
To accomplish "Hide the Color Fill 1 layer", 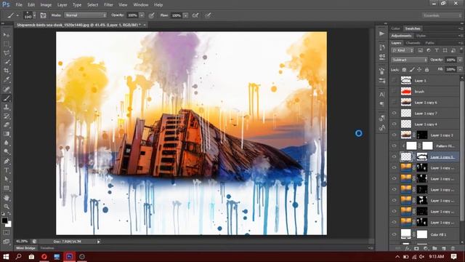I will (x=394, y=234).
